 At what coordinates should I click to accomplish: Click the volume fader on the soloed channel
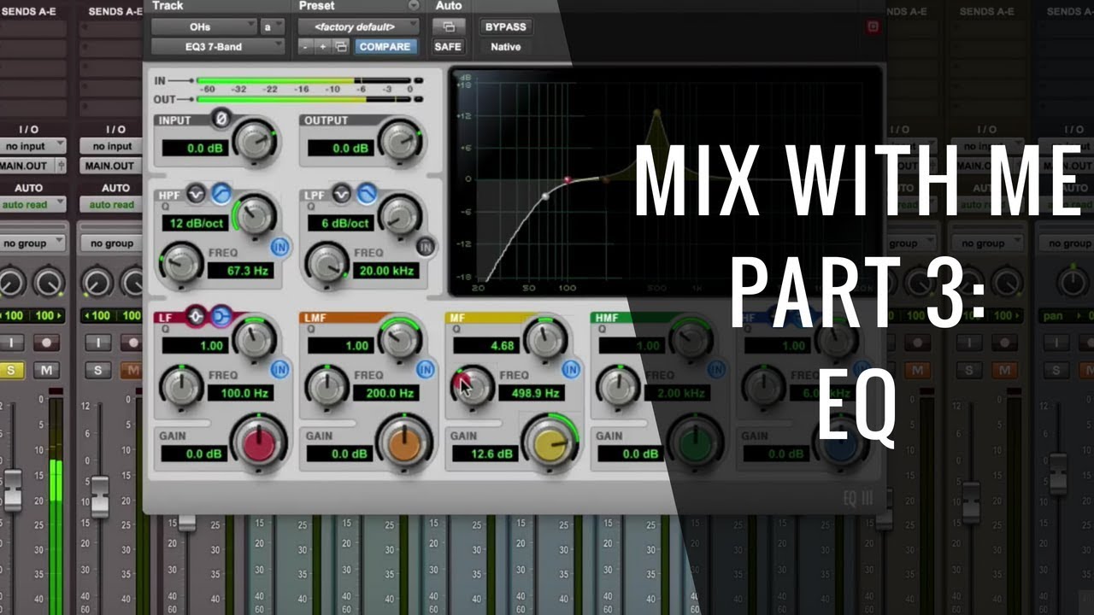click(13, 489)
